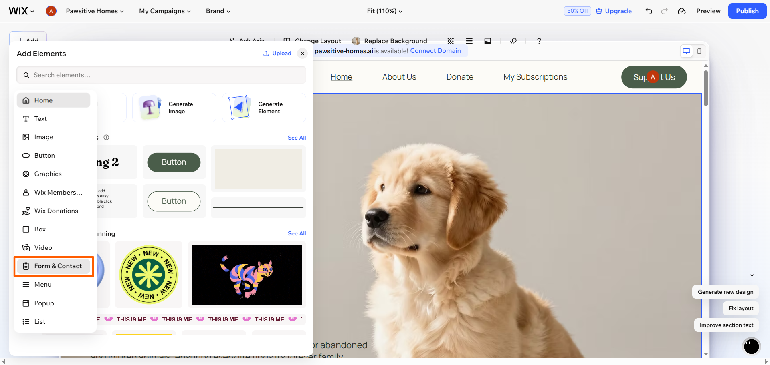Click Home in the site navigation

point(342,77)
